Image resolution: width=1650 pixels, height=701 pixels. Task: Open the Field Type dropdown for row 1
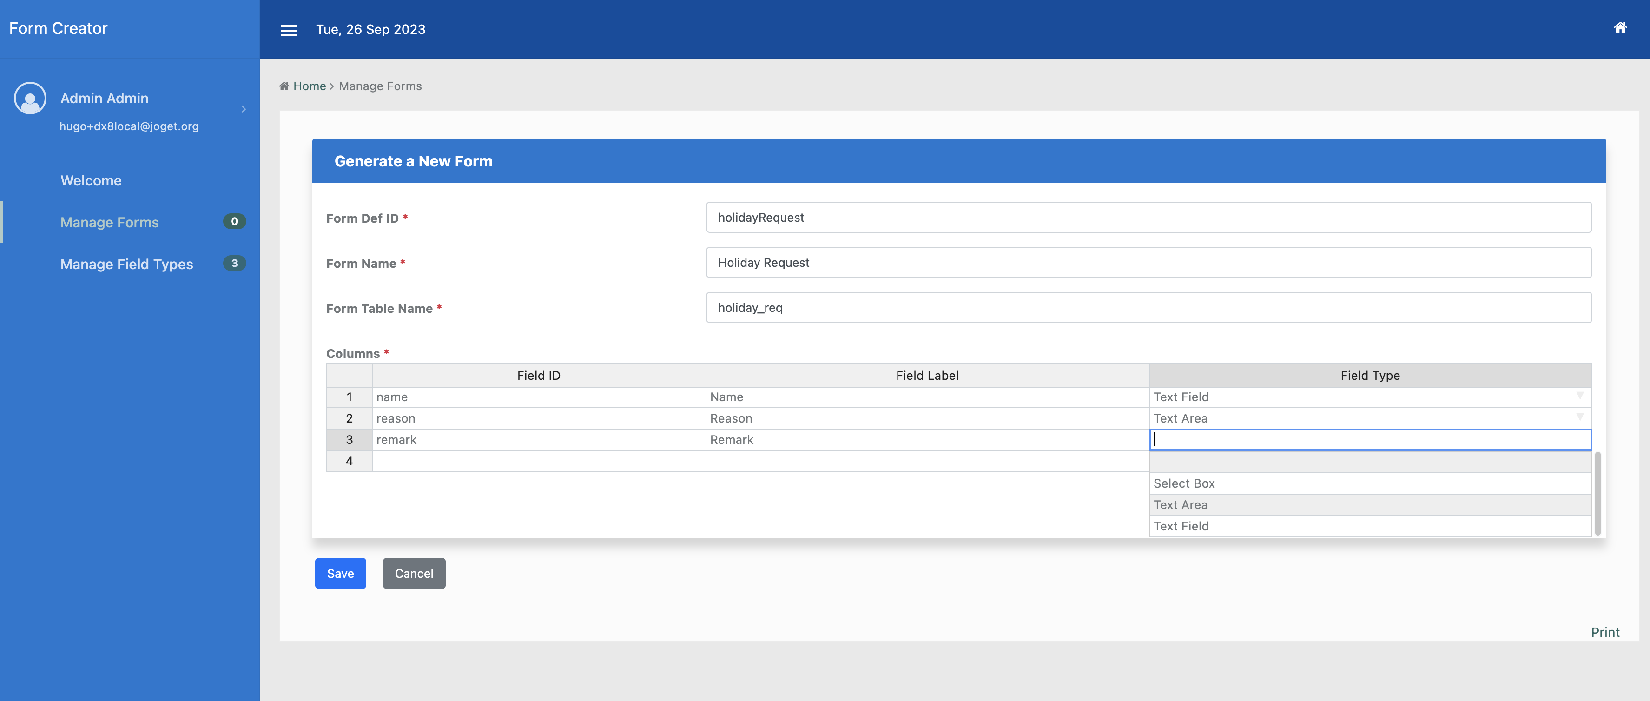(1579, 396)
